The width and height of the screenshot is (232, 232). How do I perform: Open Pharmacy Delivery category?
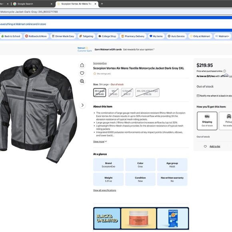tap(133, 36)
